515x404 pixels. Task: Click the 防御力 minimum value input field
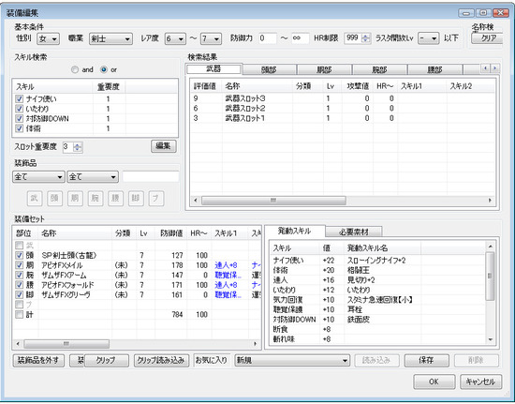point(268,38)
